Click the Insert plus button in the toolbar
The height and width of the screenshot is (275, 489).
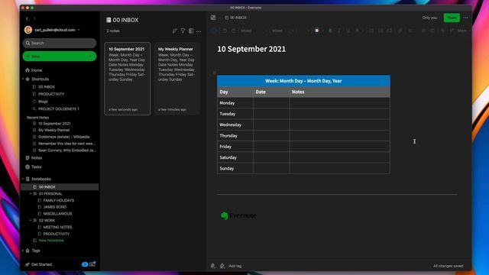pos(214,31)
